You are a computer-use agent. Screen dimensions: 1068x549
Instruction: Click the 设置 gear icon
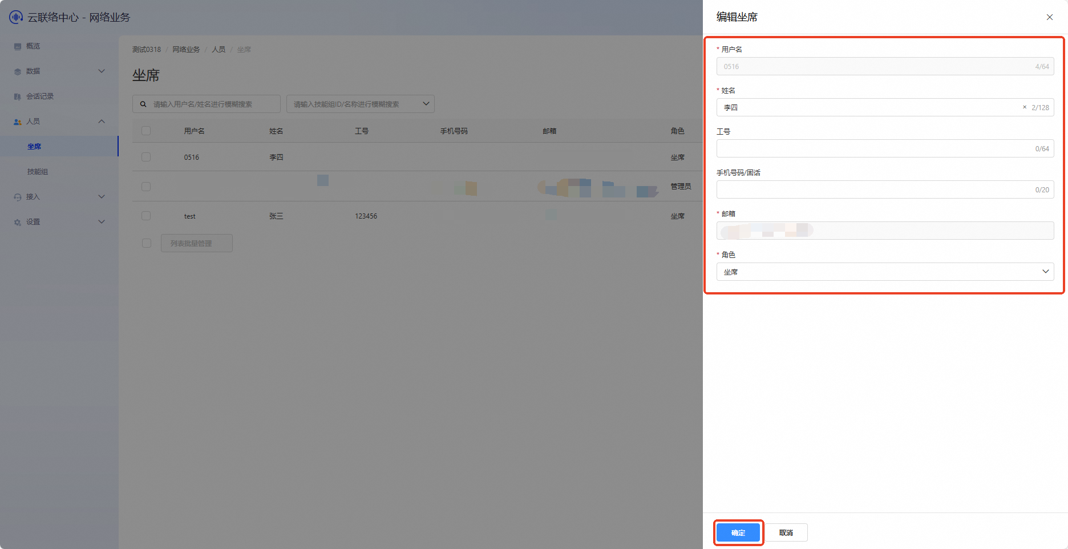coord(18,222)
